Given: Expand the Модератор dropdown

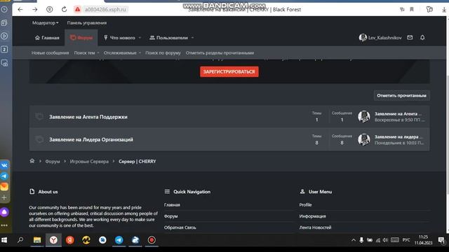Looking at the screenshot, I should [x=45, y=23].
